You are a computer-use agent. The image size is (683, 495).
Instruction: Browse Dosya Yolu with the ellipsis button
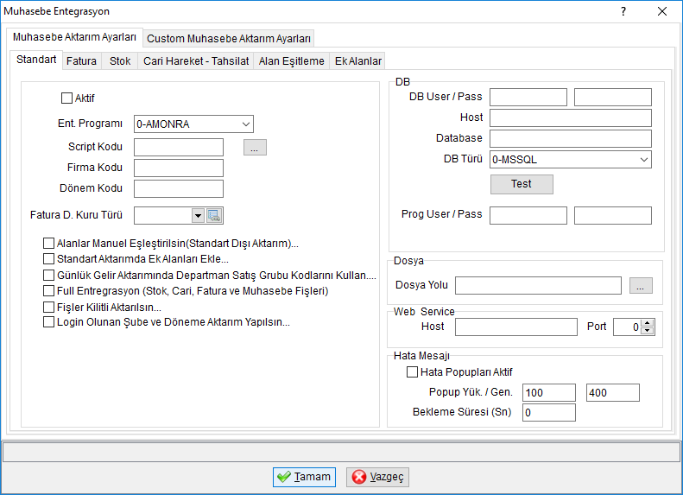tap(641, 286)
